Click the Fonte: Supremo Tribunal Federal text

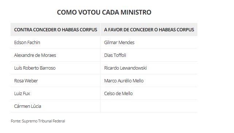[x=38, y=121]
